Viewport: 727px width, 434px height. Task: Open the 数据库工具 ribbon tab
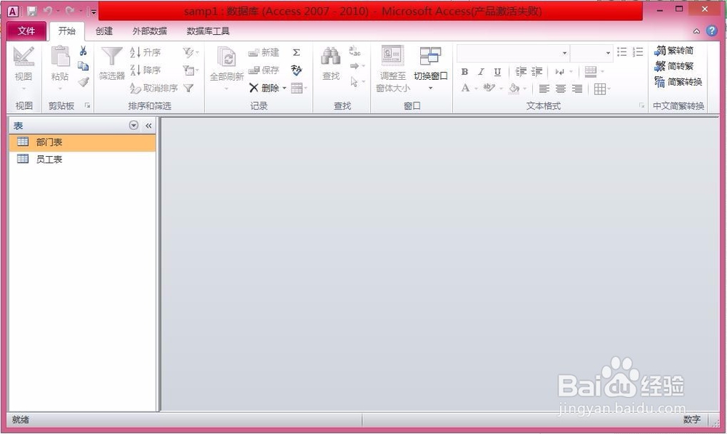[208, 31]
